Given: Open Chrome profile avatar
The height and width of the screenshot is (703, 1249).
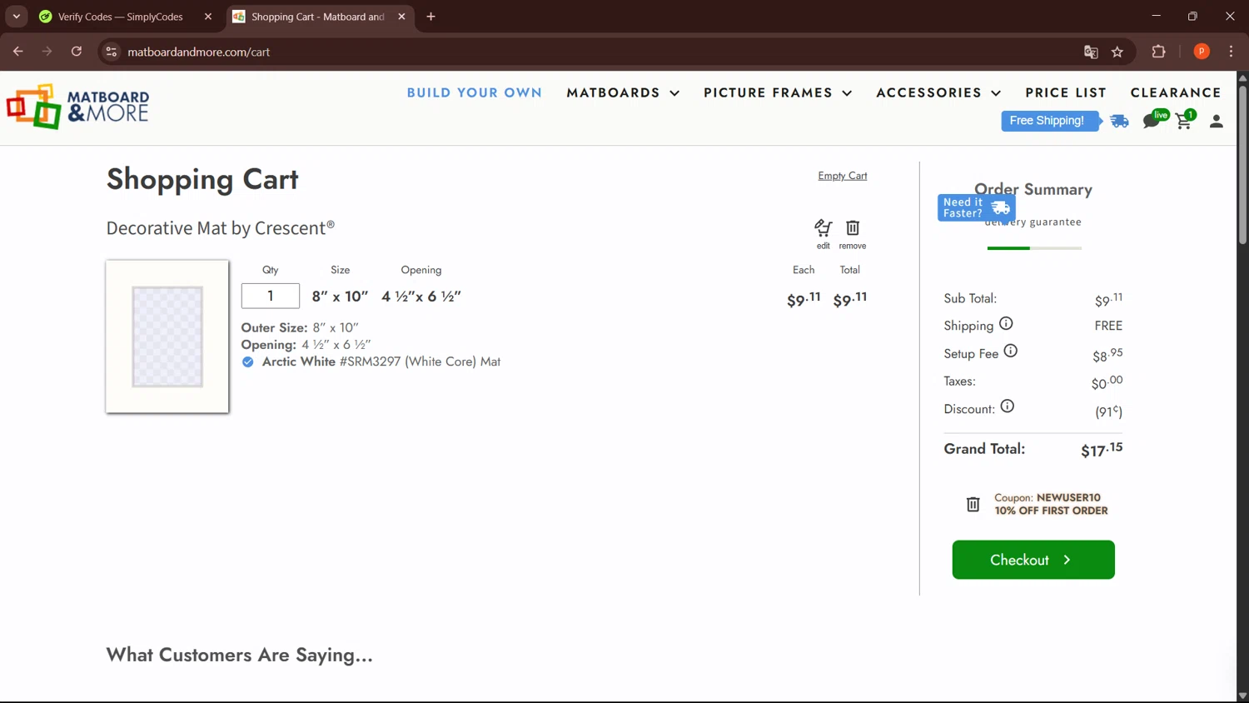Looking at the screenshot, I should pyautogui.click(x=1202, y=52).
